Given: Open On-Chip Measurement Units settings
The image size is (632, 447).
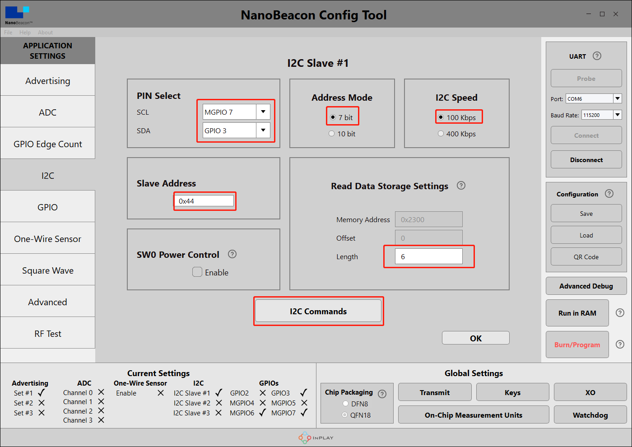Looking at the screenshot, I should pyautogui.click(x=474, y=415).
